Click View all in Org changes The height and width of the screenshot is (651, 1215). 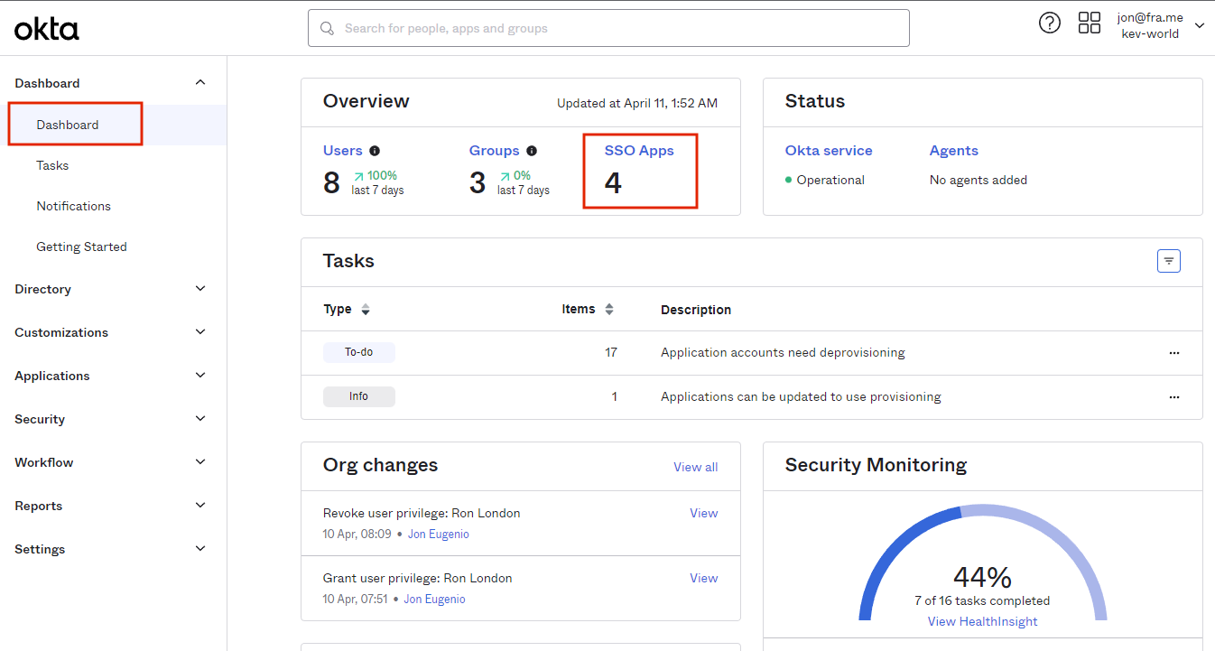coord(695,467)
